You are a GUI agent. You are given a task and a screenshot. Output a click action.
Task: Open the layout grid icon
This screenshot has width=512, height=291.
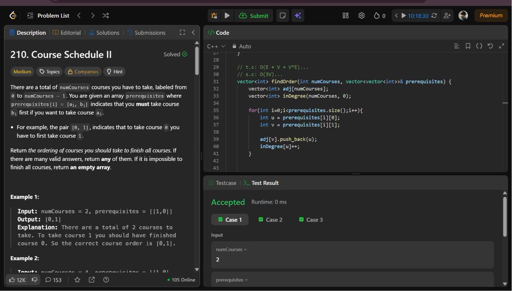pos(346,16)
